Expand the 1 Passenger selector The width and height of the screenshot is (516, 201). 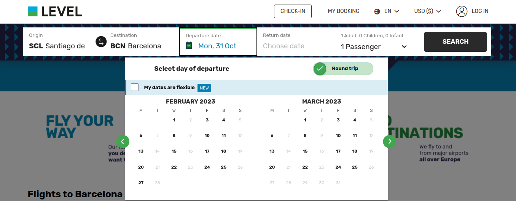coord(374,47)
